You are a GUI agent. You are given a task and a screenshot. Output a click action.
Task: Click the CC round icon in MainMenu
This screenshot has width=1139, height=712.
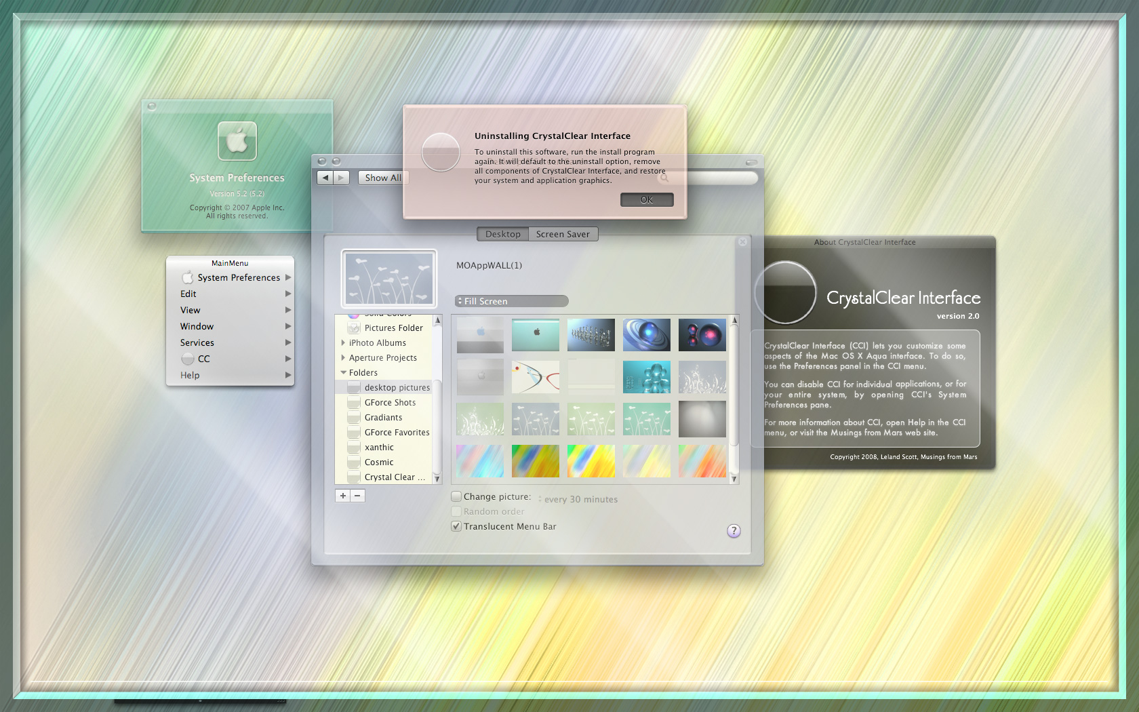point(188,359)
